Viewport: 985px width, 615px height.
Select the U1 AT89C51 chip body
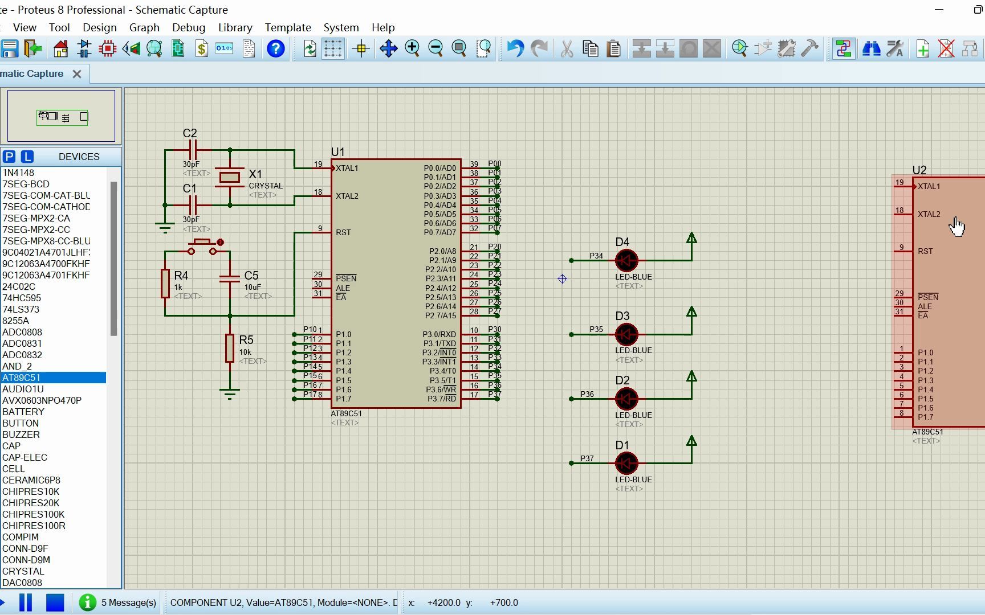click(x=396, y=283)
